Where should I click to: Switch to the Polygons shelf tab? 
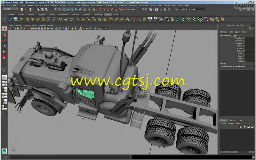tap(41, 14)
